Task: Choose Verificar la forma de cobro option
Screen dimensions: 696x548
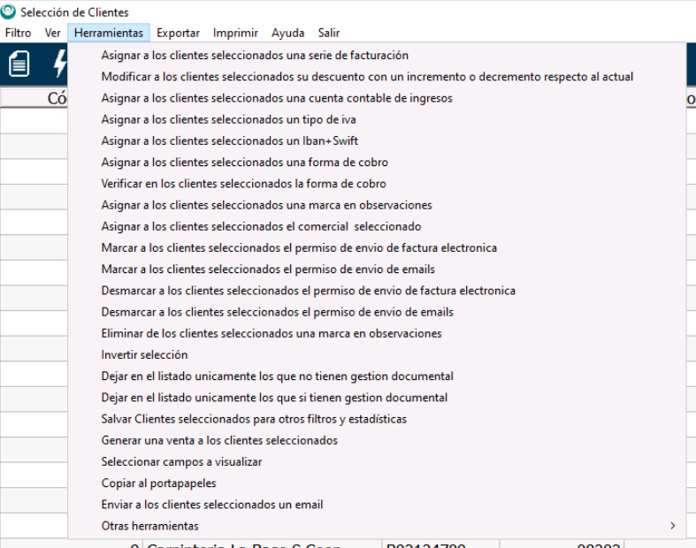Action: coord(243,184)
